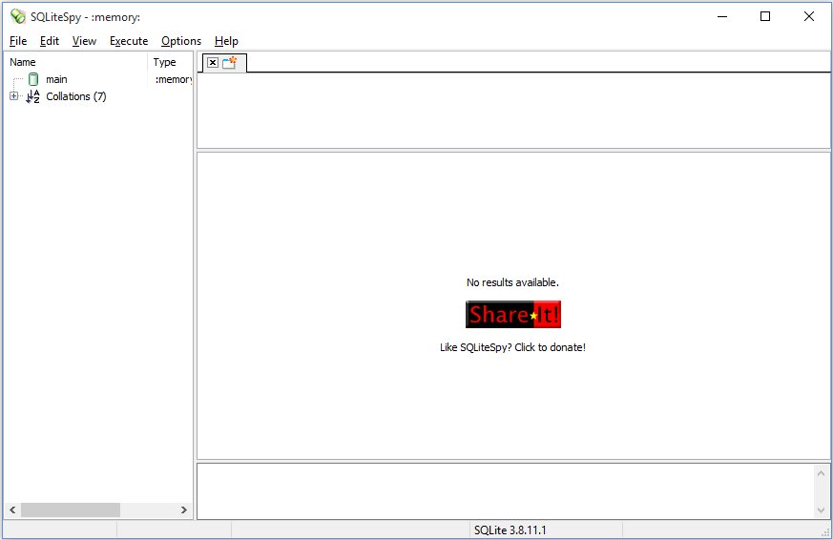The image size is (833, 540).
Task: Click the Collations A-Z sort icon
Action: [33, 96]
